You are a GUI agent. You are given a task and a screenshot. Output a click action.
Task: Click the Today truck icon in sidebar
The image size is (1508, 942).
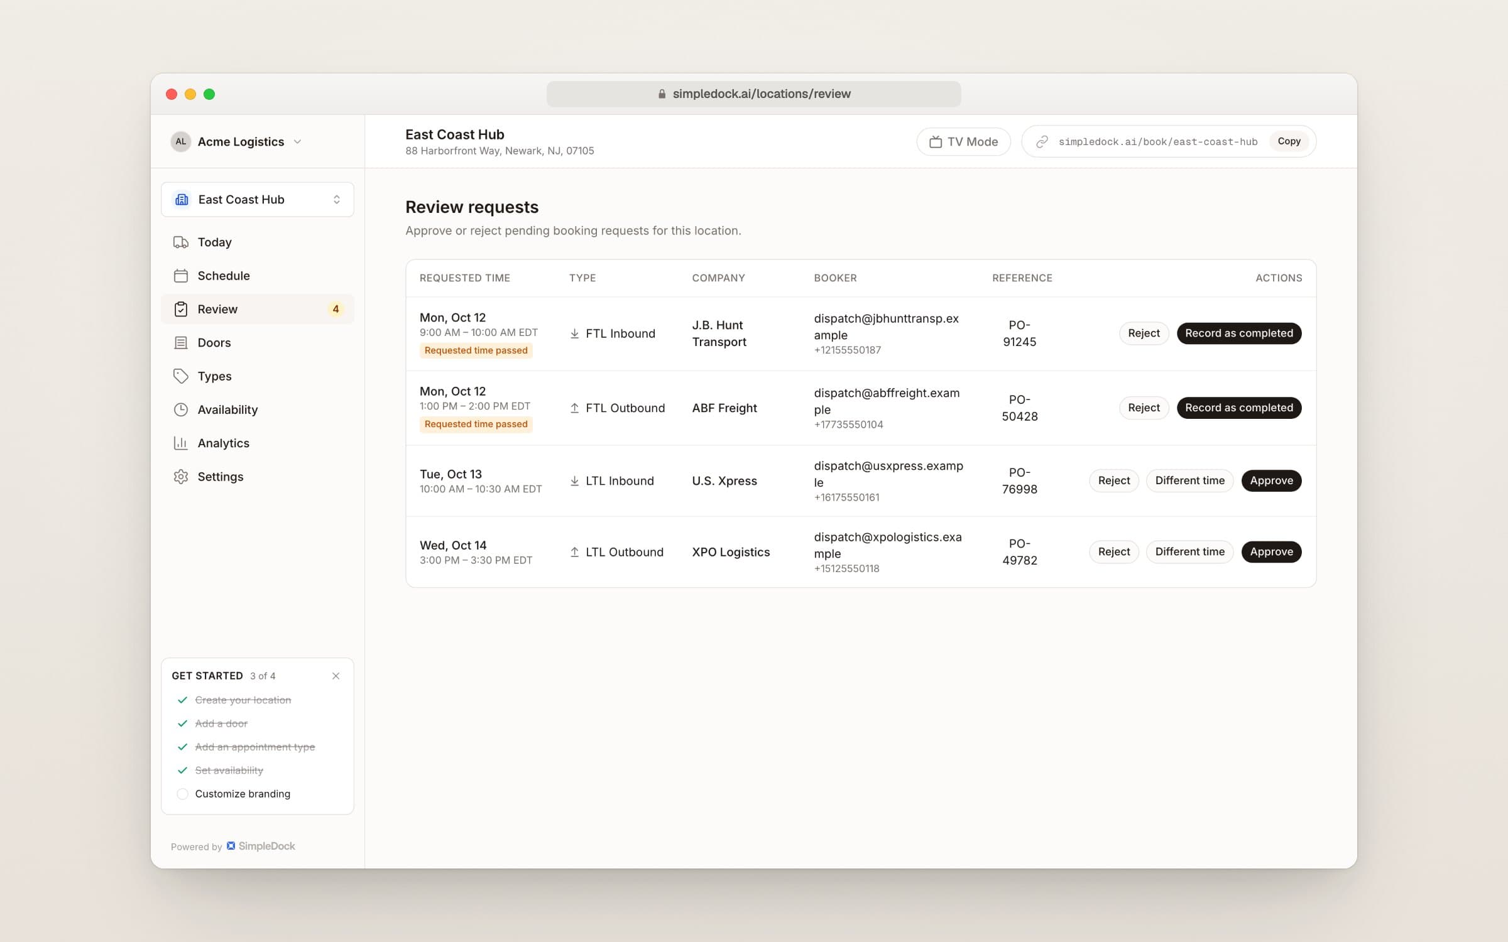pyautogui.click(x=181, y=242)
